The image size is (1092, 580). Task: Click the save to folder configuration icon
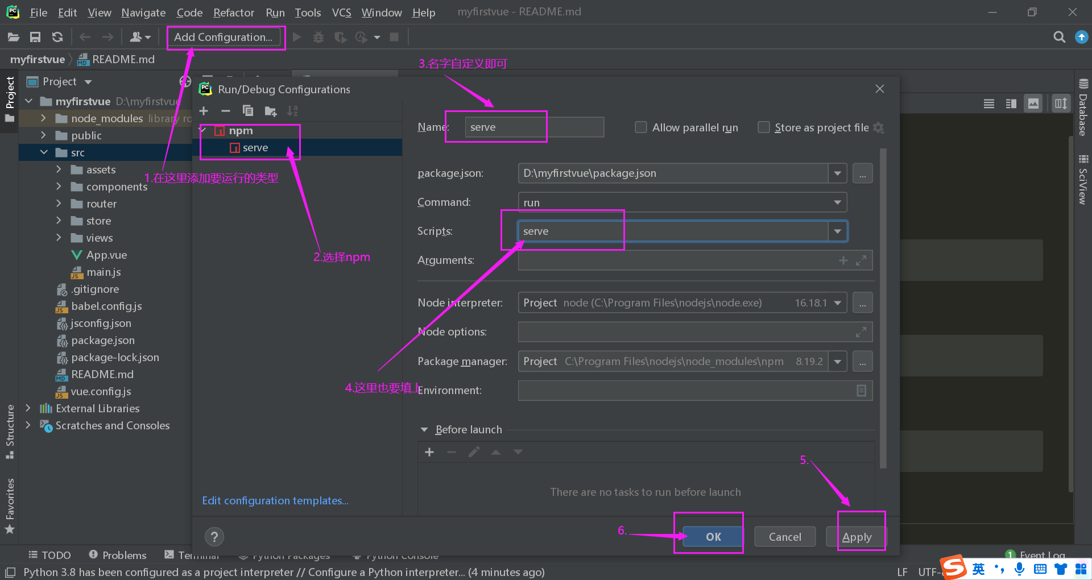tap(271, 111)
